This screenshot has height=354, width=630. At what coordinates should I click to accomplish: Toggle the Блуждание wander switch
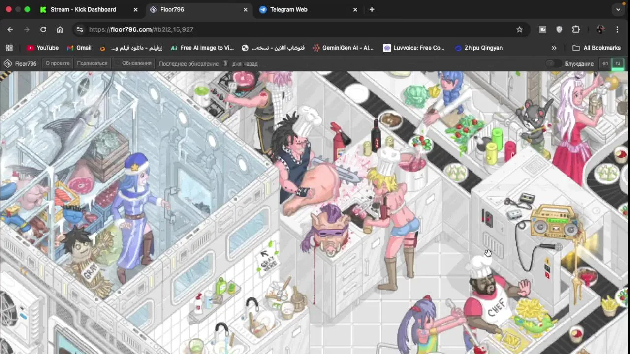tap(553, 63)
